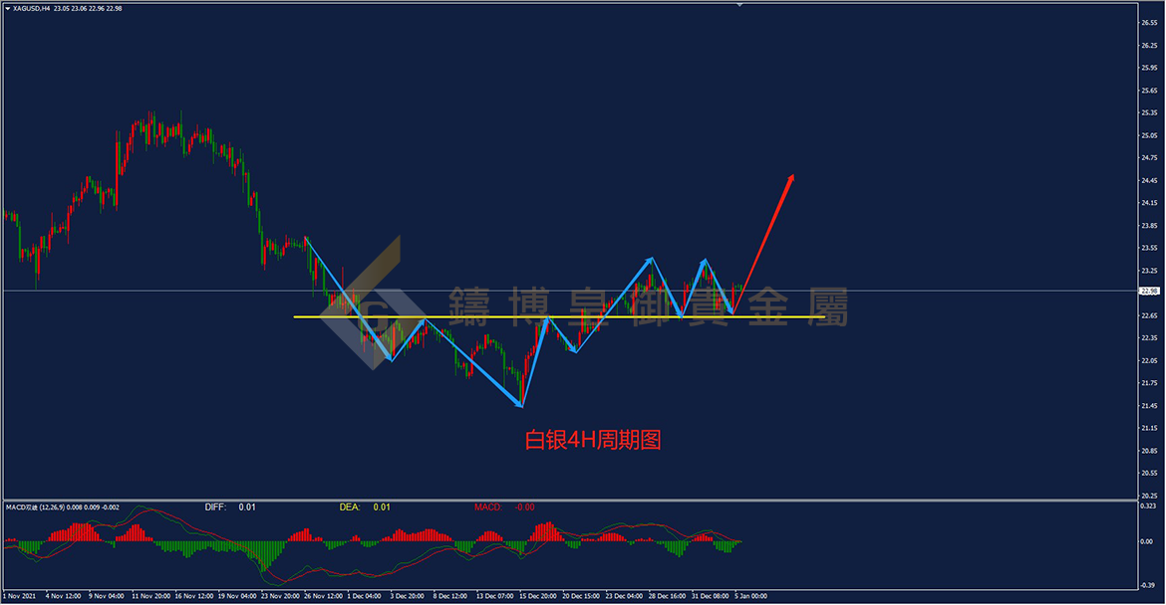1166x605 pixels.
Task: Click the 23.25 price axis label
Action: coord(1150,271)
